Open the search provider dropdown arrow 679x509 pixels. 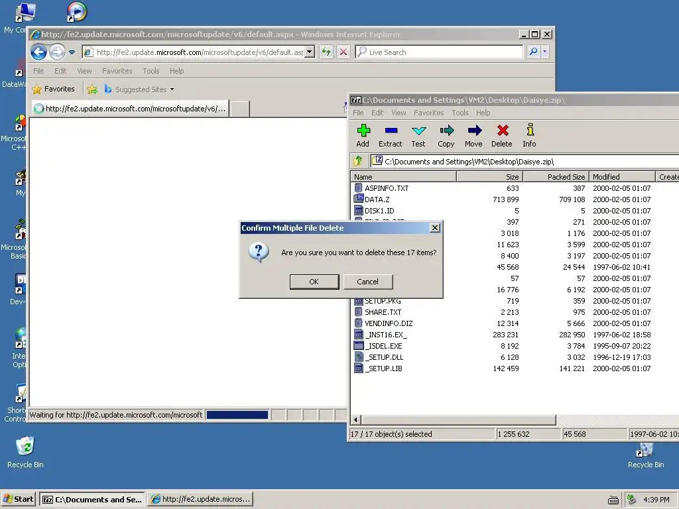545,52
